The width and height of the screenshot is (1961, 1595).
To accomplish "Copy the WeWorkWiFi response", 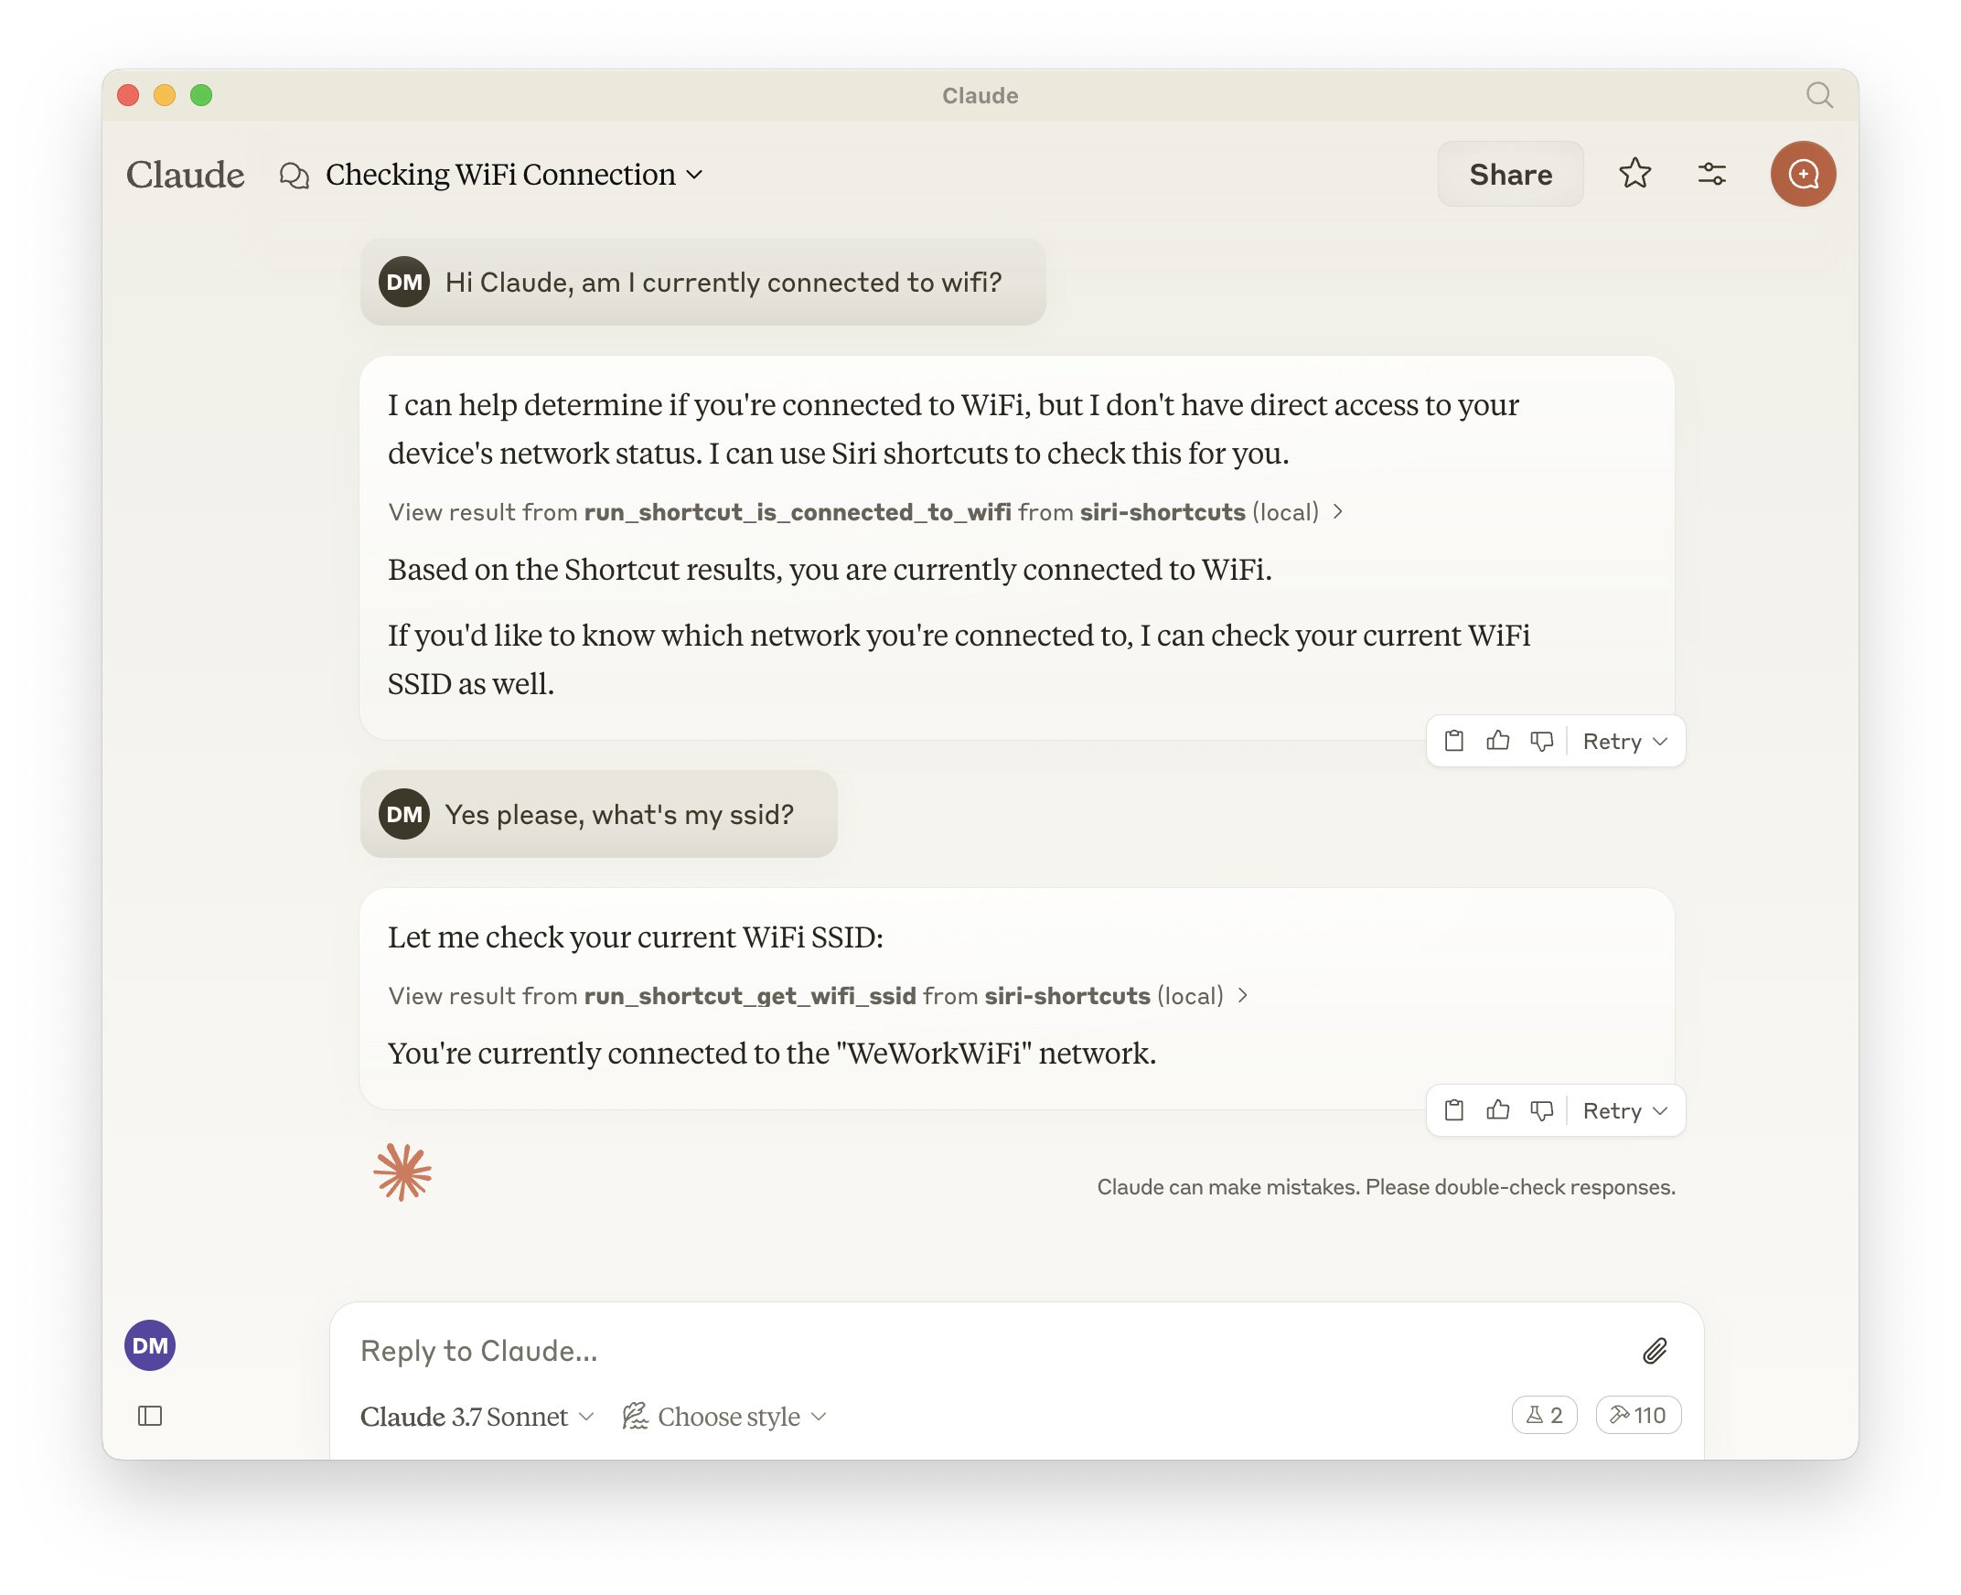I will pyautogui.click(x=1452, y=1110).
